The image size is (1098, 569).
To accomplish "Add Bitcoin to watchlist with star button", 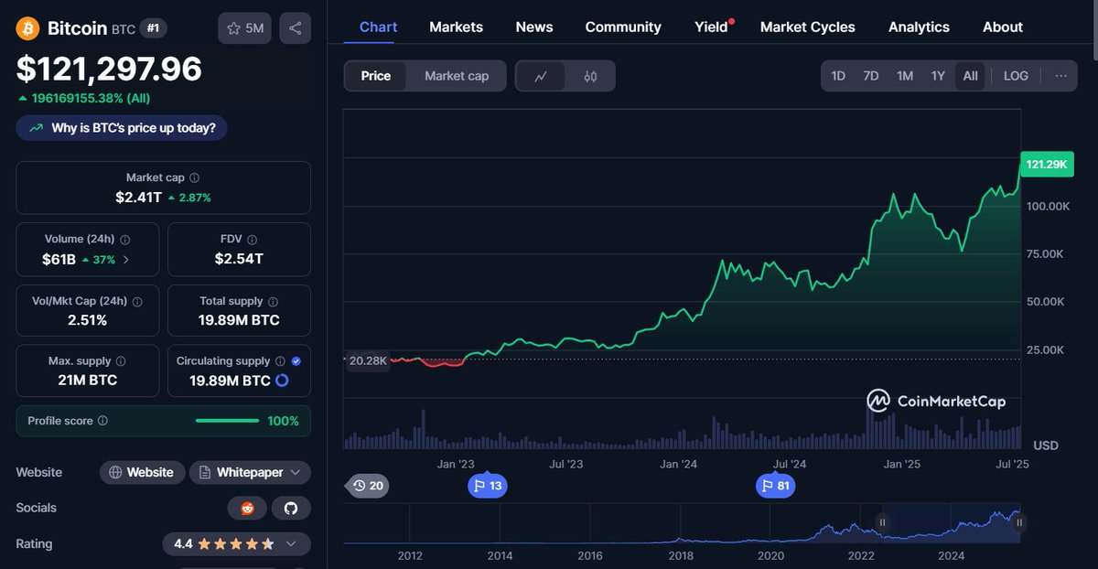I will [x=244, y=28].
